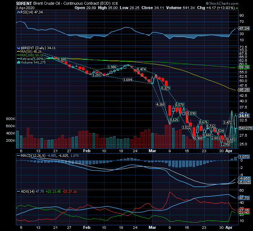Click the 0.626 retracement label
The image size is (253, 231).
[174, 120]
